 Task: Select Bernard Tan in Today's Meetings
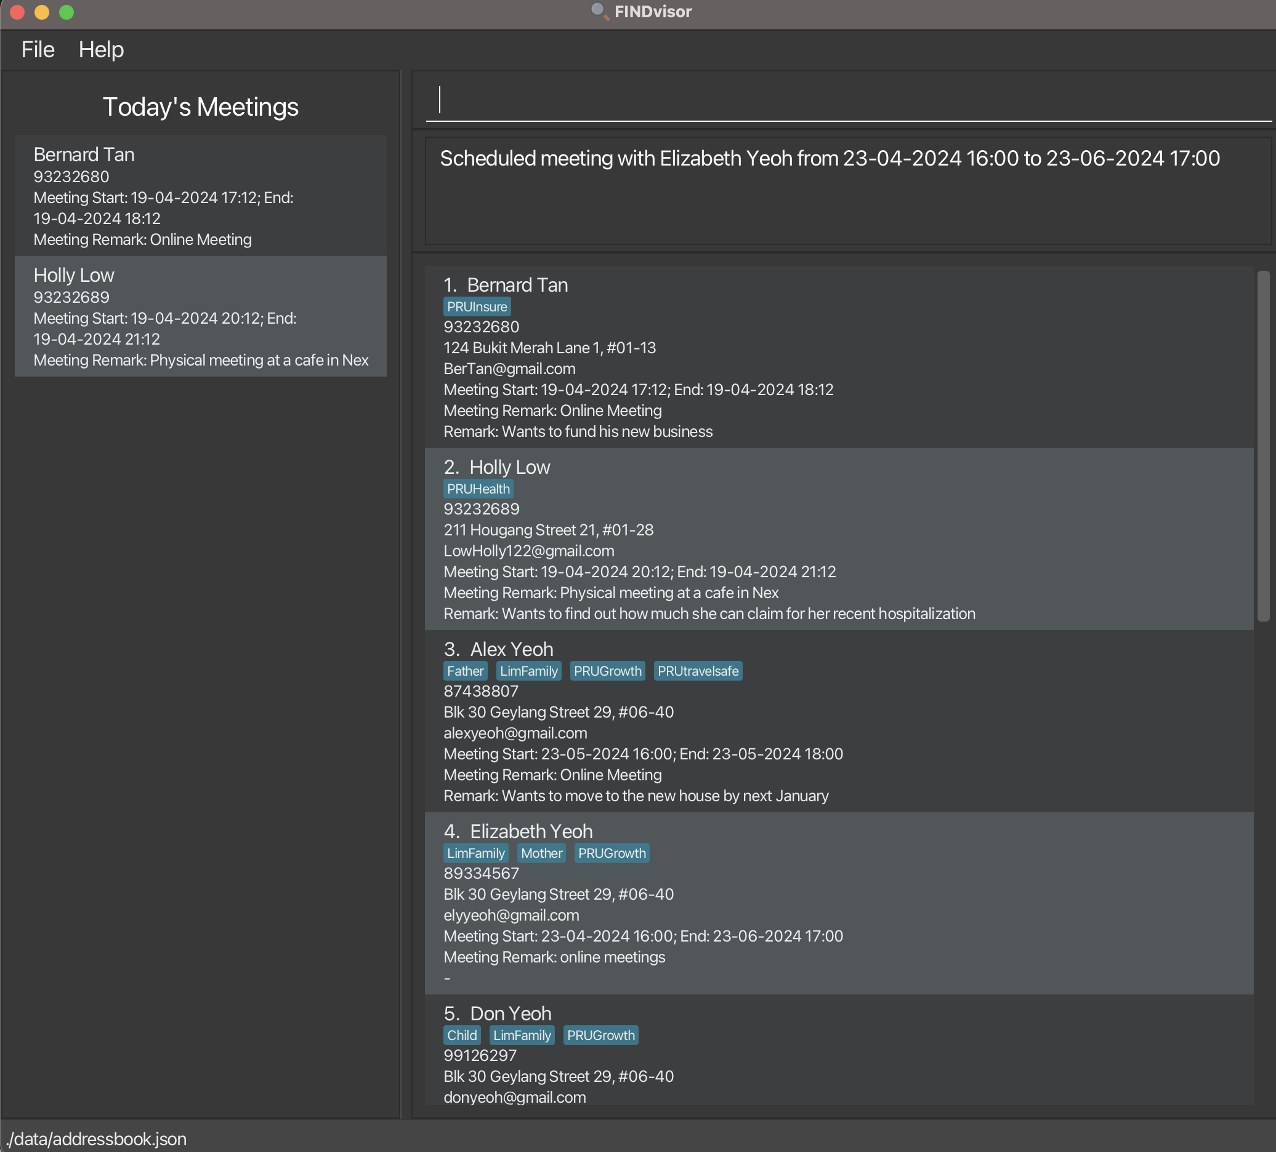point(200,196)
